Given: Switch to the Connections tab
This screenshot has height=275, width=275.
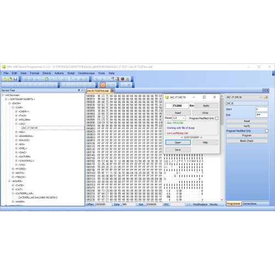Looking at the screenshot, I should (250, 204).
